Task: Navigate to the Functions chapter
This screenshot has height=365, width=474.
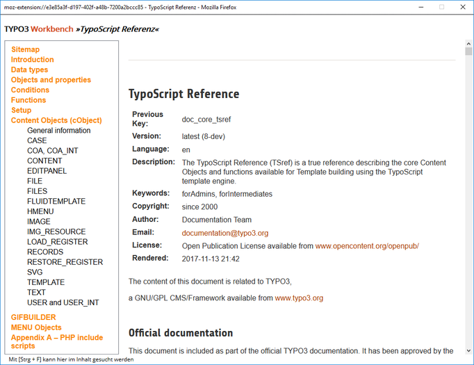Action: [x=28, y=100]
